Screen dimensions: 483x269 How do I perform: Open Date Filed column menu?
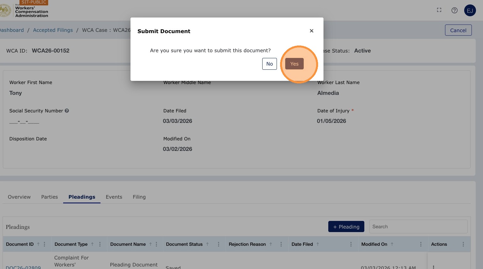[351, 244]
